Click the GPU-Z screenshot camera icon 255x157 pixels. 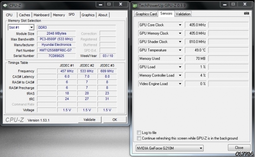[x=246, y=13]
